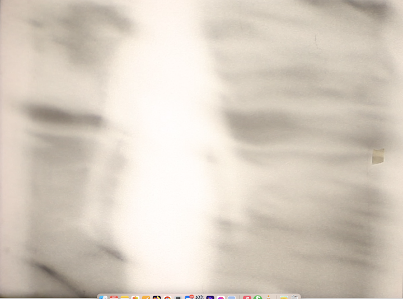This screenshot has width=403, height=299.
Task: Open the yellow Notes app icon
Action: point(124,297)
